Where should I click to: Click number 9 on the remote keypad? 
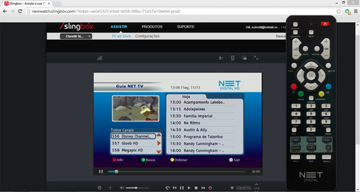[326, 121]
